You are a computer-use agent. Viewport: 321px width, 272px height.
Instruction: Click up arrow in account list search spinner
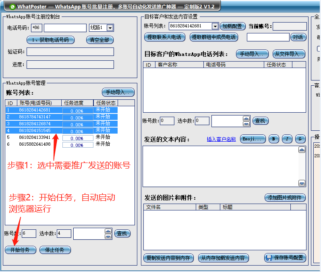[x=108, y=231]
